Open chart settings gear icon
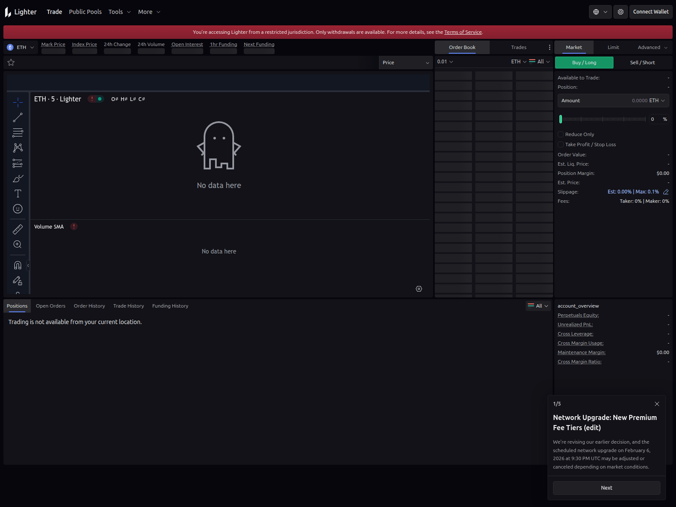676x507 pixels. tap(419, 289)
